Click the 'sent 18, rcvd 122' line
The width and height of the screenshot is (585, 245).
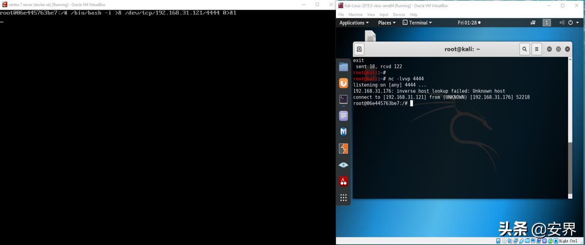[x=379, y=67]
